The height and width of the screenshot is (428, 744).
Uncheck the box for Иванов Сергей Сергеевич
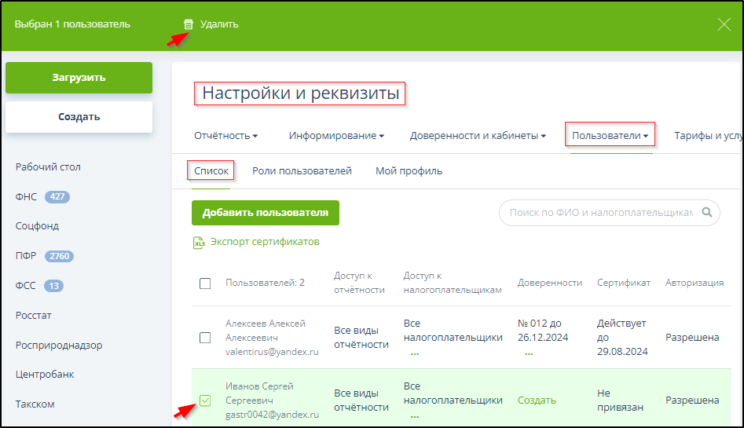tap(205, 401)
